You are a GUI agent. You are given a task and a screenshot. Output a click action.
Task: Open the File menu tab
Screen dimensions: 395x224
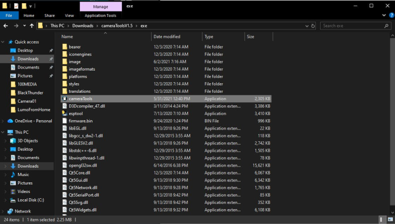(8, 16)
